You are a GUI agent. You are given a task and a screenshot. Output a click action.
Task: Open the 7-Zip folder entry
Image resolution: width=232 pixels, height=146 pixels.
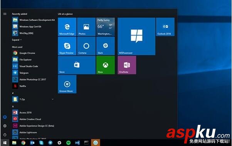tap(33, 100)
